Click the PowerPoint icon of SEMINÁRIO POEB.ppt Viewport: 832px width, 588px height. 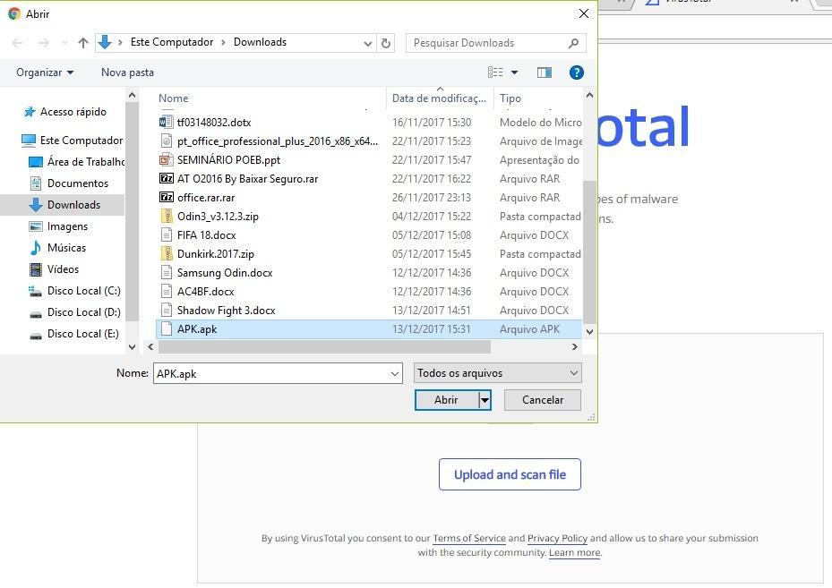coord(166,159)
